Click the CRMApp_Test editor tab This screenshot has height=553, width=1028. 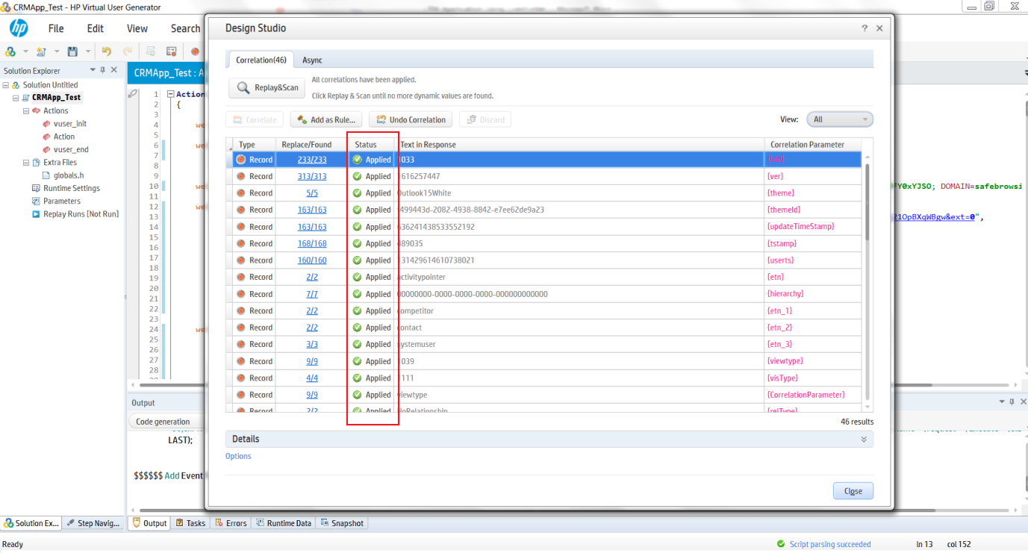(167, 72)
